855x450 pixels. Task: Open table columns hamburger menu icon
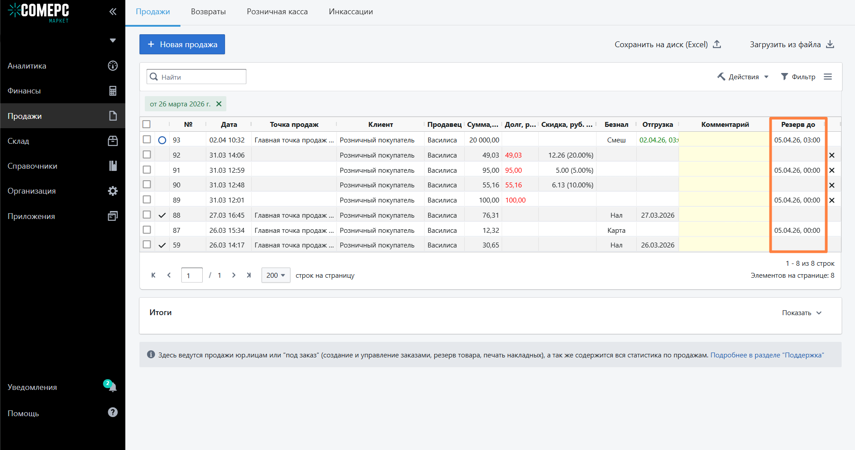pos(828,77)
